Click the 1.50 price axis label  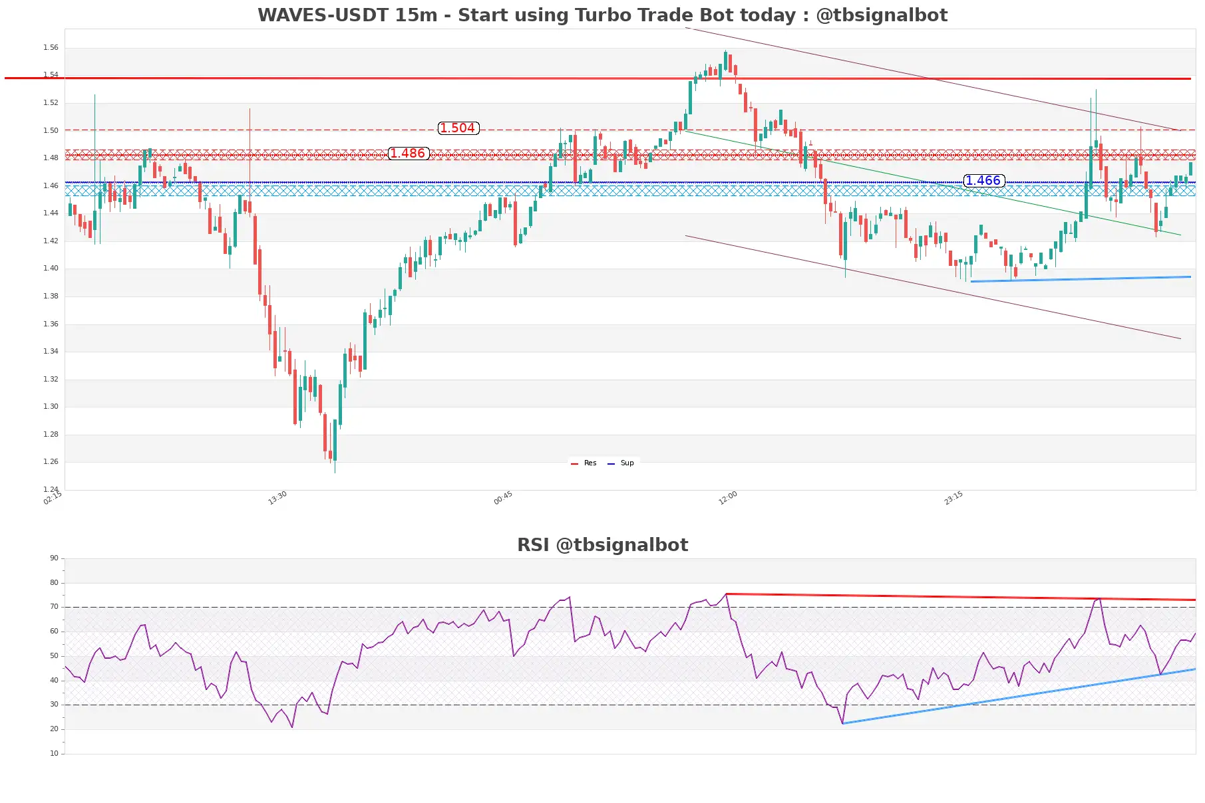point(51,130)
